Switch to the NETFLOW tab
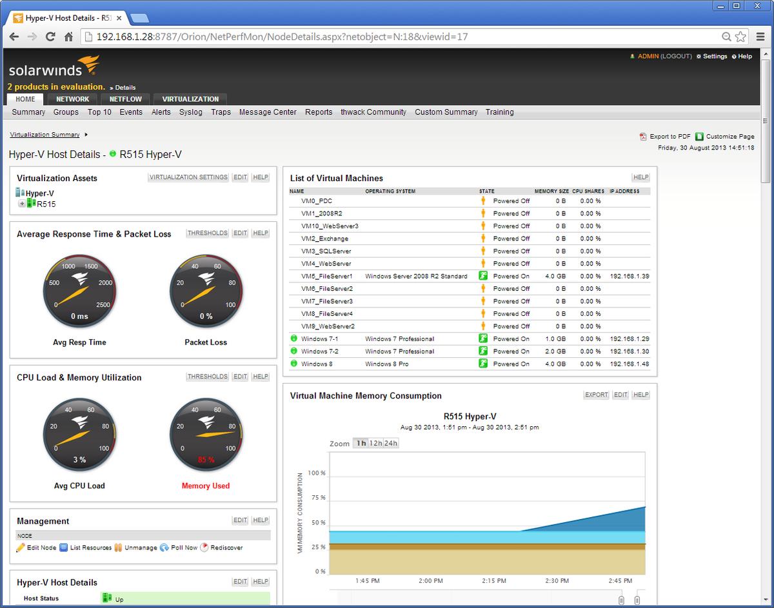This screenshot has width=774, height=608. click(x=124, y=99)
